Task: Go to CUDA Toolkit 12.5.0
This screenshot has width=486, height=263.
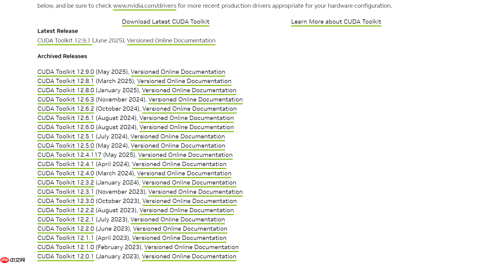Action: (x=66, y=146)
